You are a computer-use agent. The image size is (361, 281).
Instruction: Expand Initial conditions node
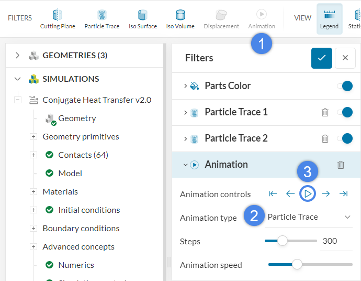coord(33,210)
